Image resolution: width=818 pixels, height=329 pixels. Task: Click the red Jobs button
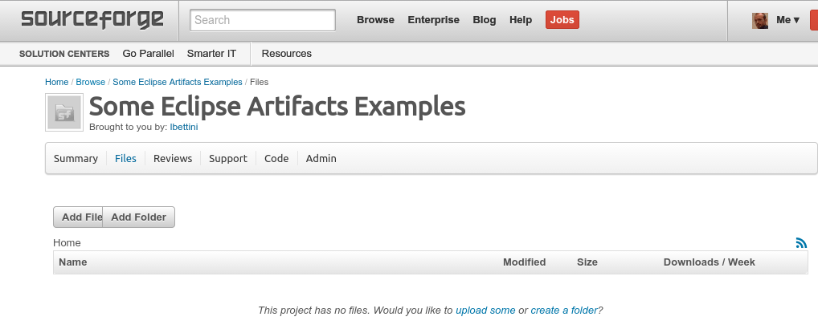click(562, 20)
